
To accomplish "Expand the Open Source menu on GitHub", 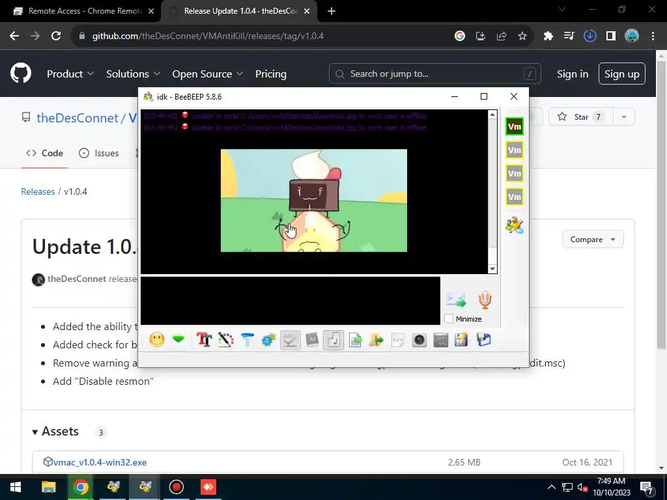I will pos(208,74).
